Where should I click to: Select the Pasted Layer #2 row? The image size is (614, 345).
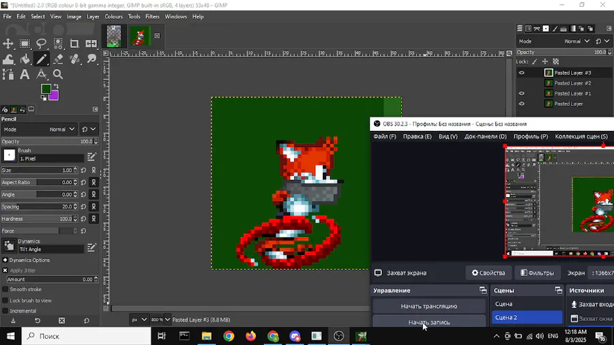point(564,83)
